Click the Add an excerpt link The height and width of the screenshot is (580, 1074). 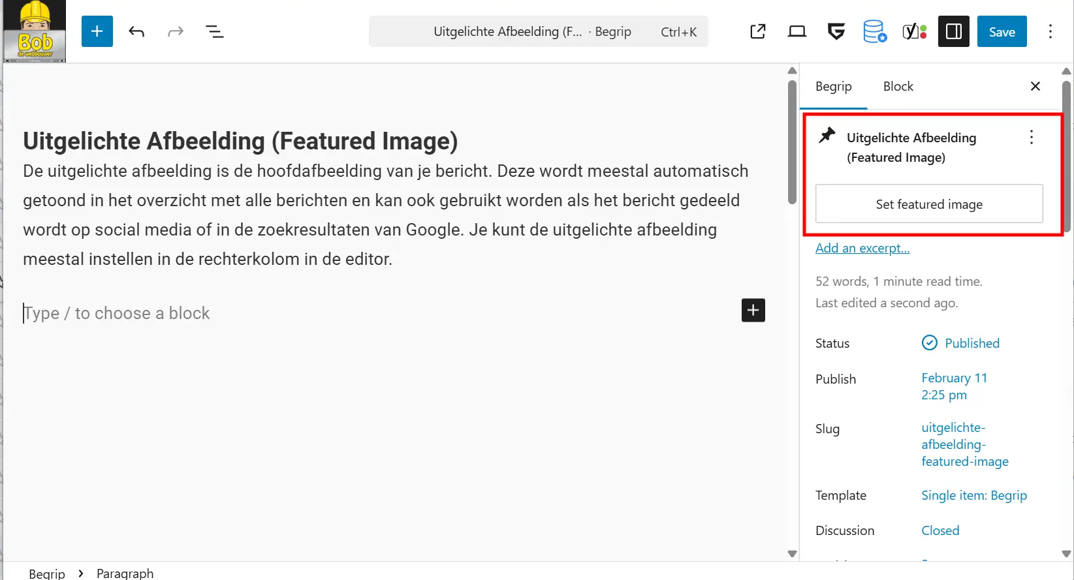[862, 248]
